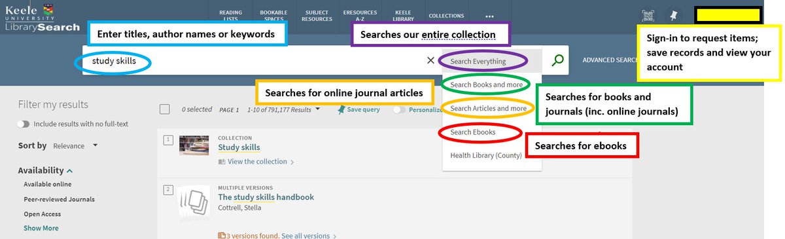The image size is (785, 239).
Task: Click See all versions link
Action: (x=305, y=236)
